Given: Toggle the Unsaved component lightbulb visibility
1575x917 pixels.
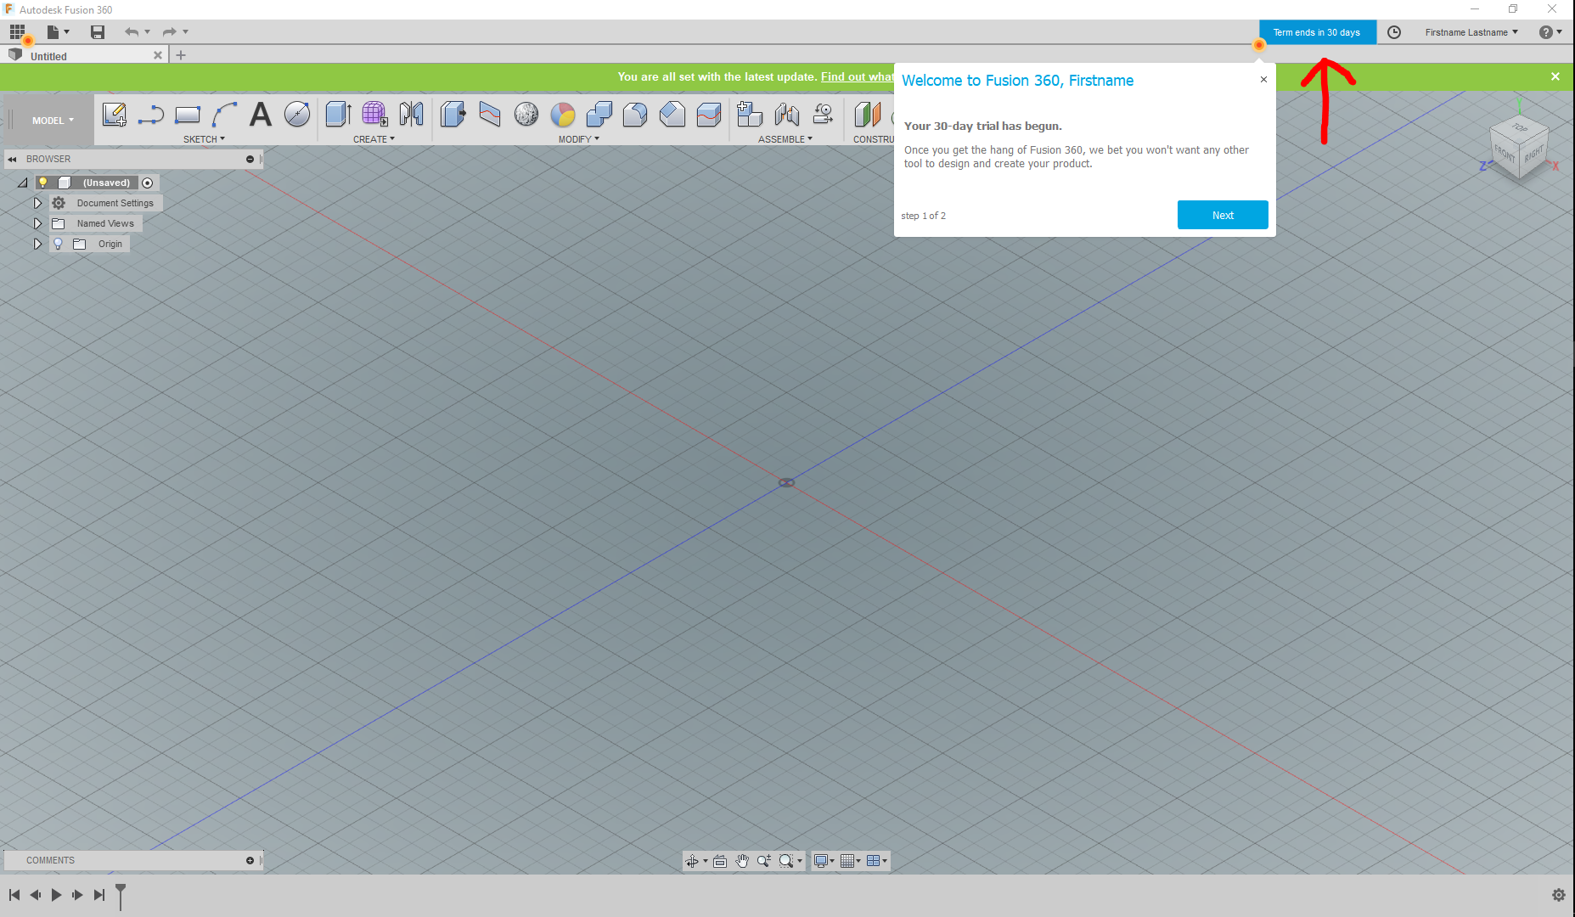Looking at the screenshot, I should click(x=42, y=183).
